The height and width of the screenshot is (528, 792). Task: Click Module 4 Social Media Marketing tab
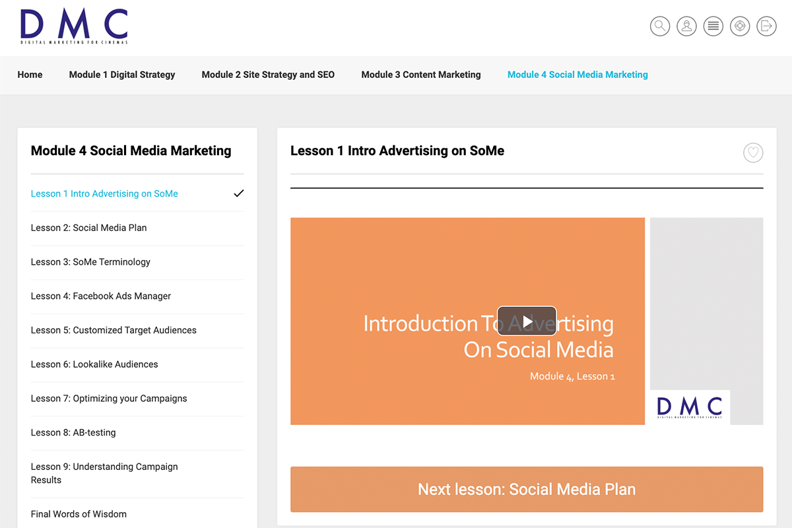point(577,75)
